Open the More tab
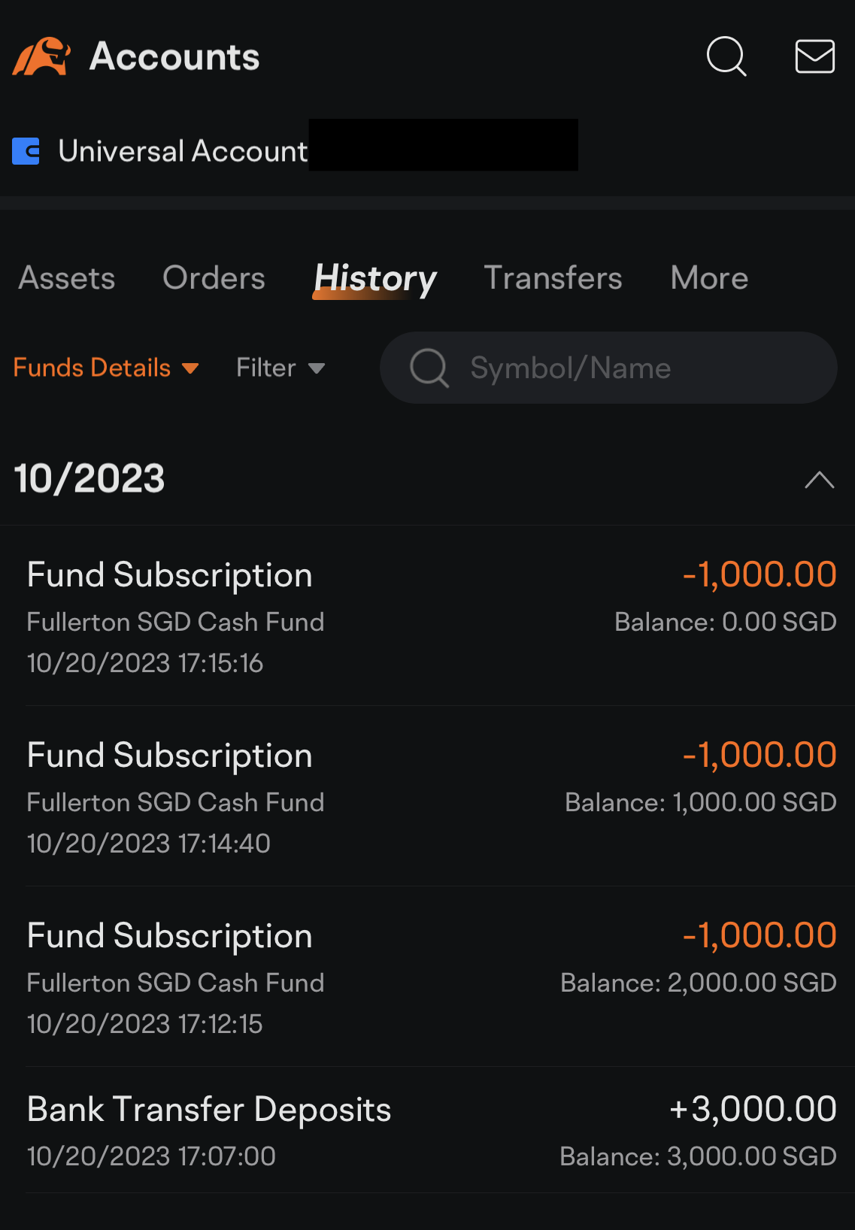Screen dimensions: 855x1230 coord(709,278)
